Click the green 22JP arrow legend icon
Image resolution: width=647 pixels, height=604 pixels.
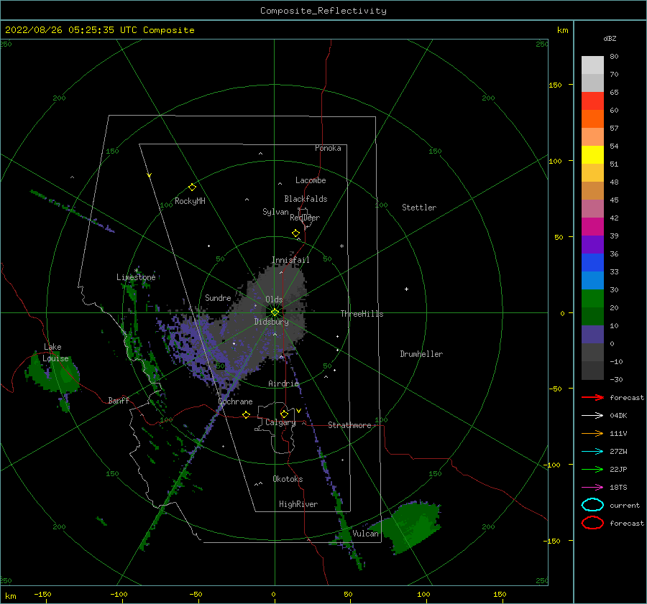pyautogui.click(x=592, y=469)
